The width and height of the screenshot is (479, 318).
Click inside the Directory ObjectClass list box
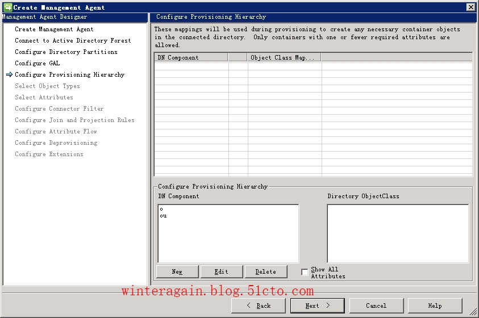click(398, 233)
